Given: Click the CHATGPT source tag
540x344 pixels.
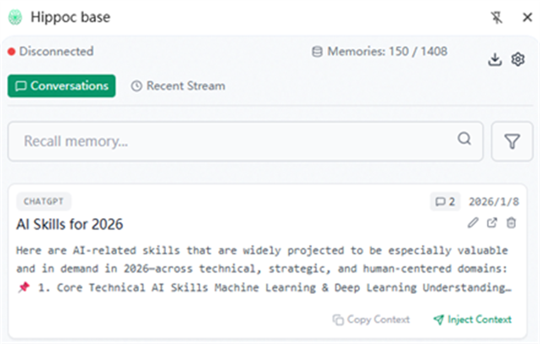Looking at the screenshot, I should (44, 202).
